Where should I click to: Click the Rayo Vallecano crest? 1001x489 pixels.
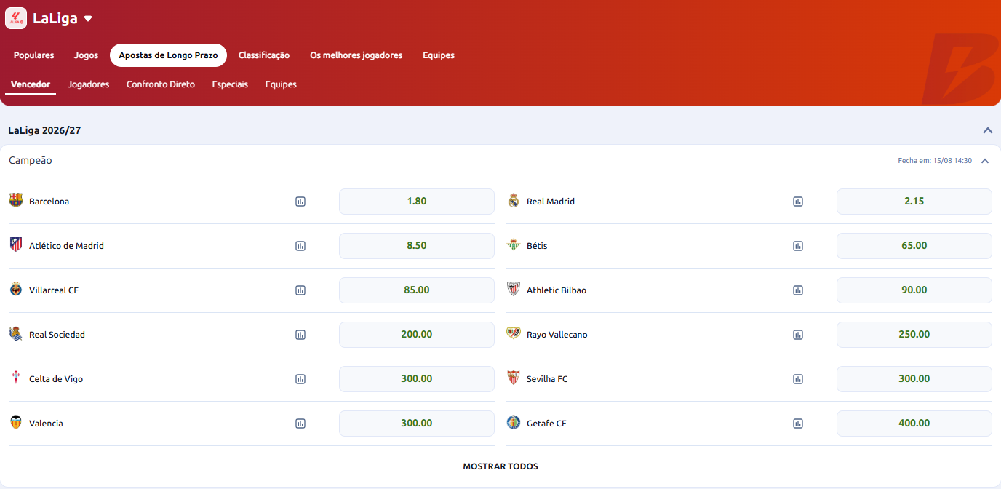point(514,333)
